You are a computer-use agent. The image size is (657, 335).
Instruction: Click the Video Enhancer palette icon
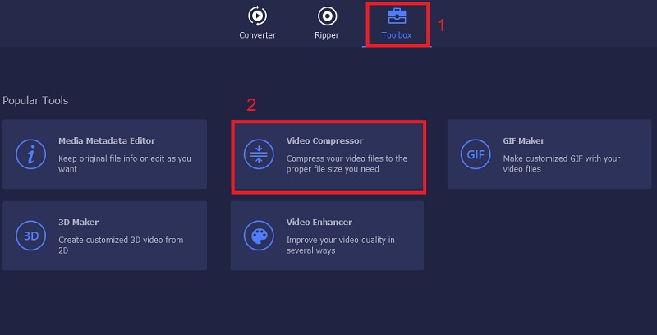[259, 236]
